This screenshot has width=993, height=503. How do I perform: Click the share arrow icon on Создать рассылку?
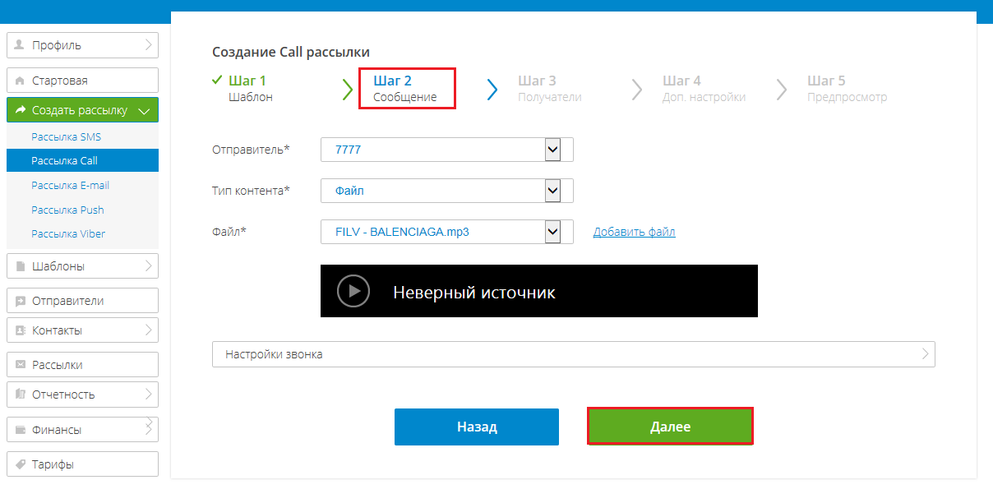21,110
